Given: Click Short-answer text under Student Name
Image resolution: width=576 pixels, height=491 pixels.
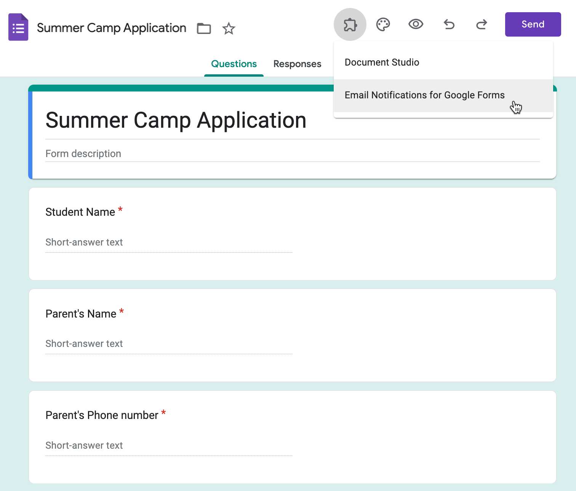Looking at the screenshot, I should [84, 242].
